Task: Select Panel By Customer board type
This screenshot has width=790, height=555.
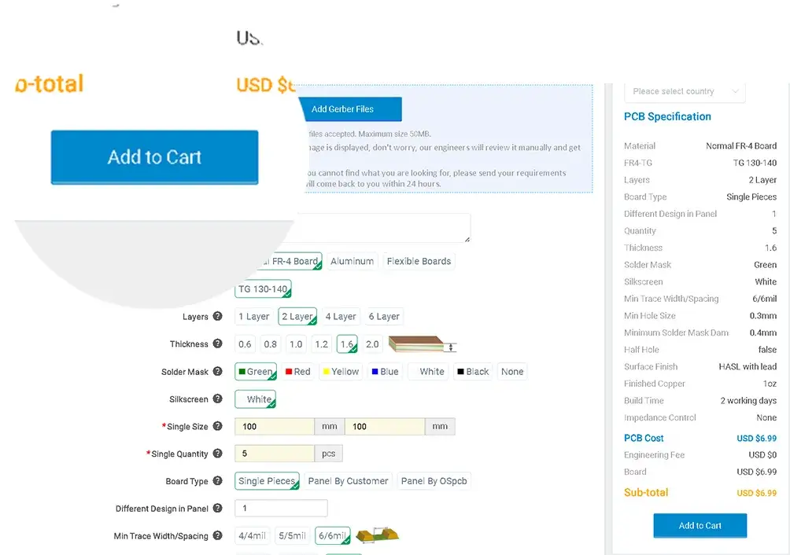Action: 348,481
